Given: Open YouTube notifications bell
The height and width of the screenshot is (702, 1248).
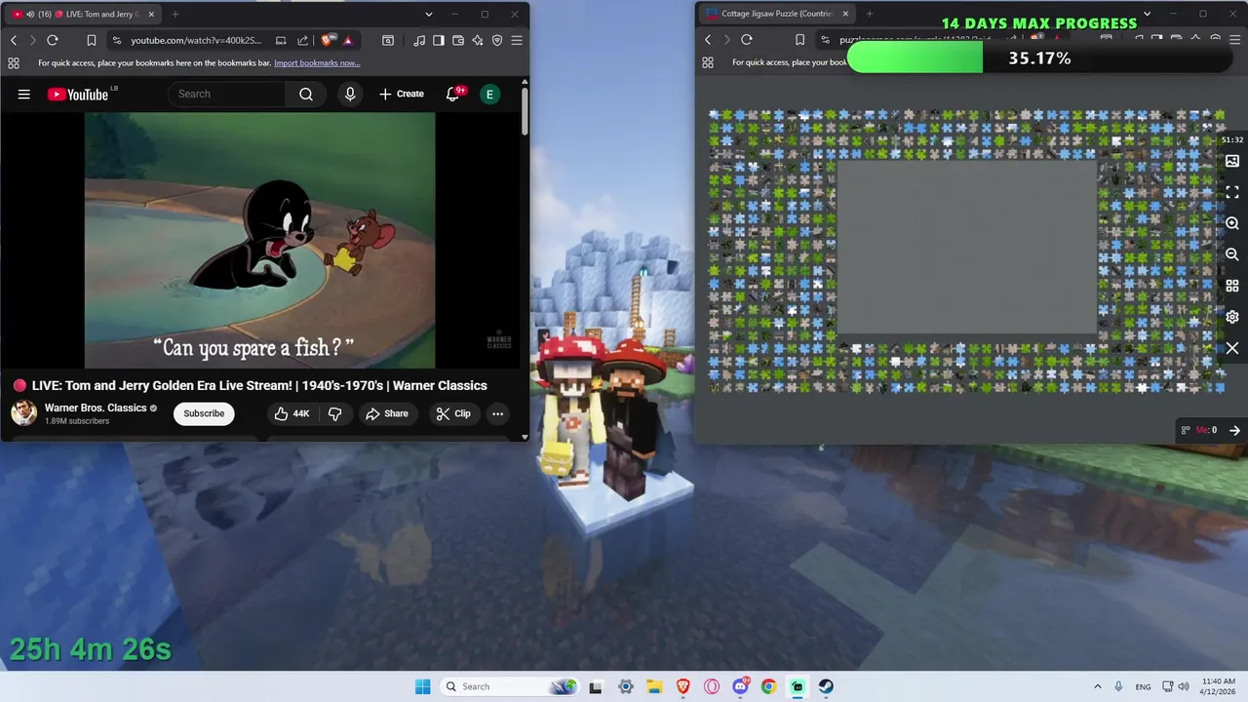Looking at the screenshot, I should (453, 94).
